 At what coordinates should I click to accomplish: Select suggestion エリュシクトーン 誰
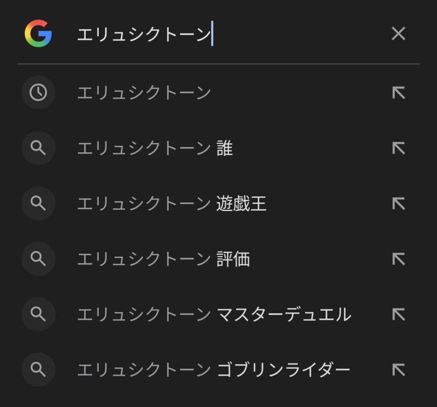(x=155, y=149)
